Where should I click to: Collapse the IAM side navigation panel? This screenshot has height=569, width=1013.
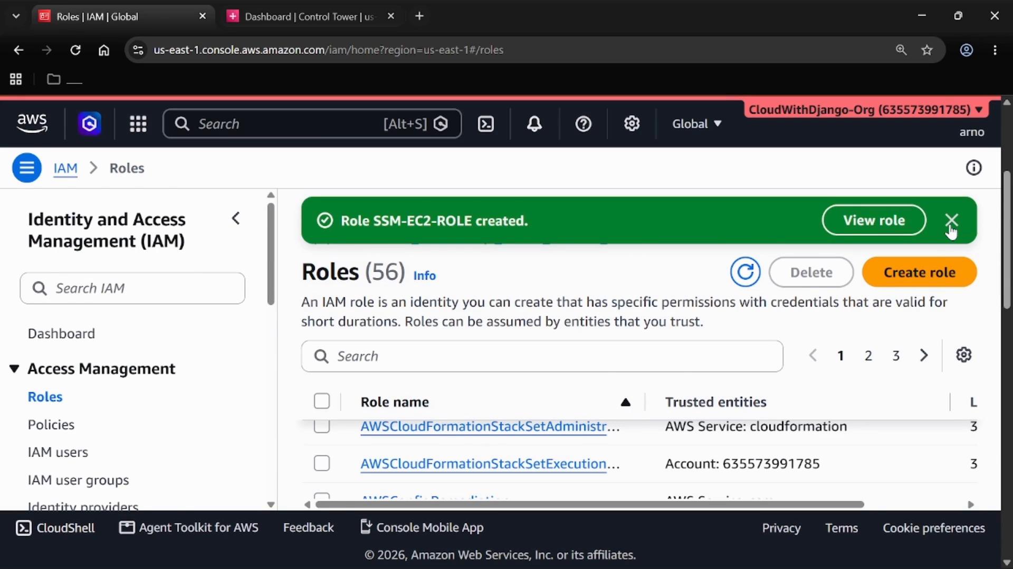(236, 219)
